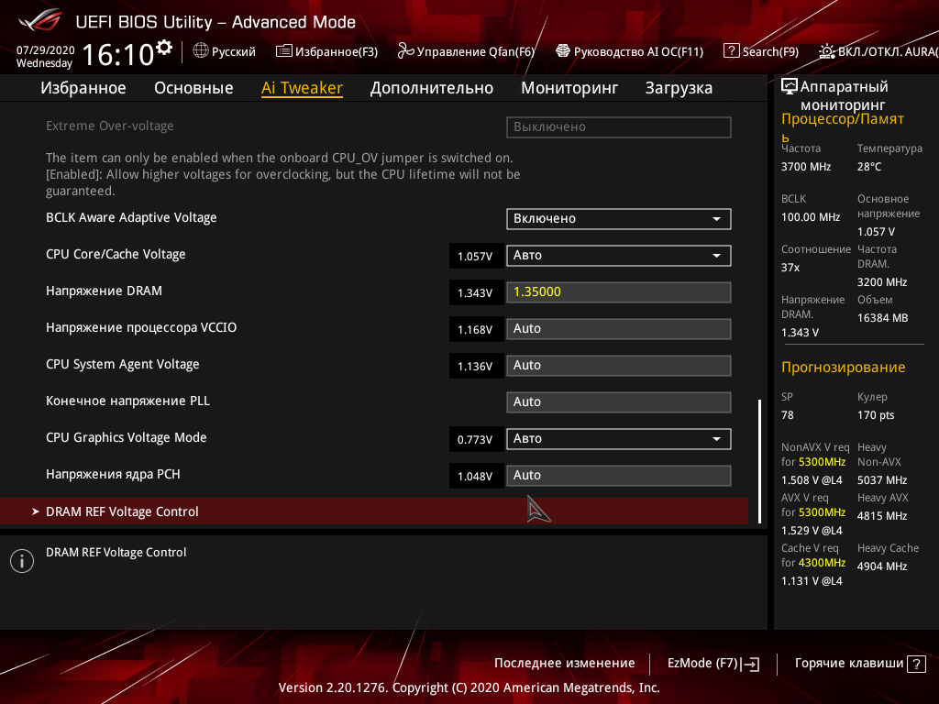
Task: Click Руководство AI OC(F11) label
Action: pyautogui.click(x=638, y=52)
